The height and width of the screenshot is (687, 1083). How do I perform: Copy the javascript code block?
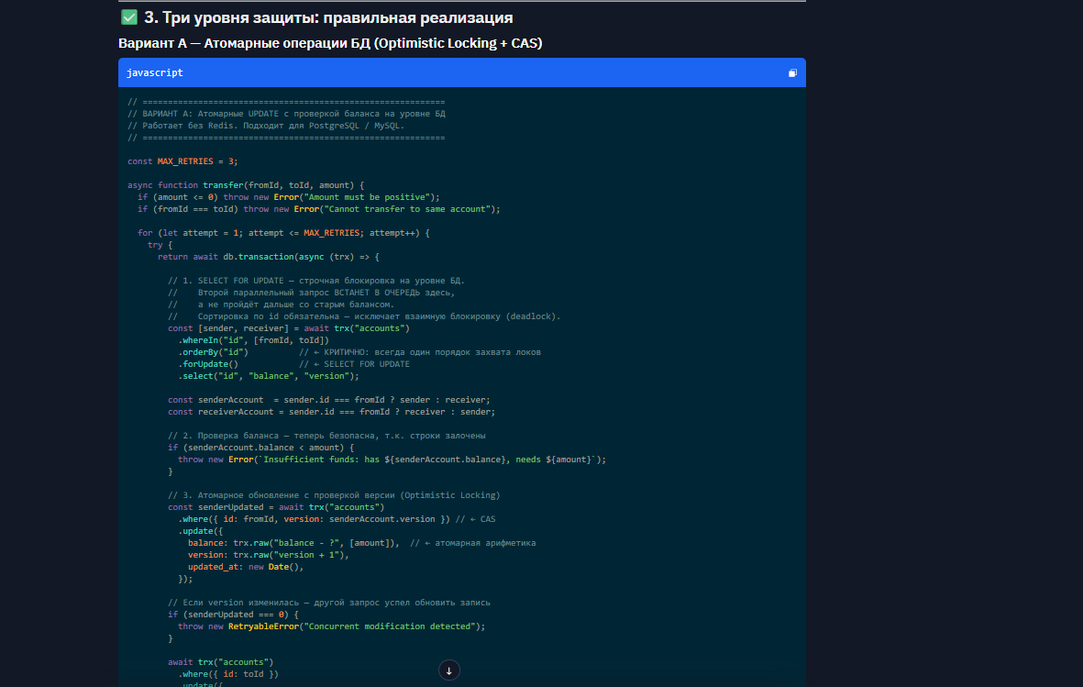pos(792,72)
